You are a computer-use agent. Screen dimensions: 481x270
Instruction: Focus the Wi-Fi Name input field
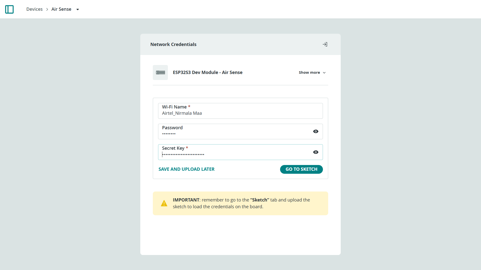coord(241,111)
